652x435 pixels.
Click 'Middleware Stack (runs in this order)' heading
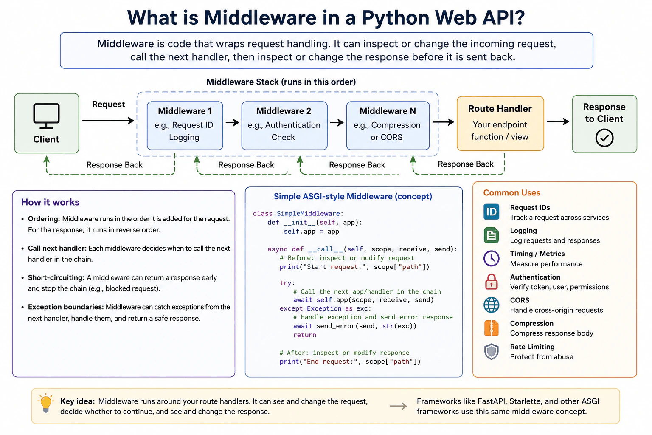281,82
